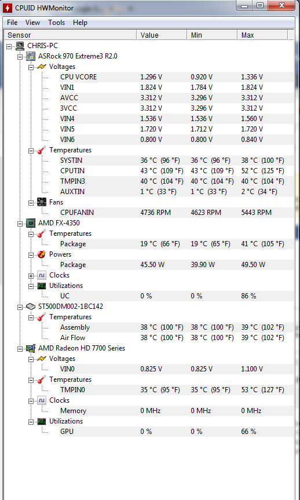Expand the Clocks node under AMD FX-4350
This screenshot has width=300, height=500.
pyautogui.click(x=31, y=276)
